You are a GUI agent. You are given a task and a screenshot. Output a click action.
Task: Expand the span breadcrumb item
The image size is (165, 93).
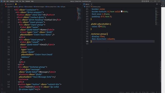coord(63,7)
